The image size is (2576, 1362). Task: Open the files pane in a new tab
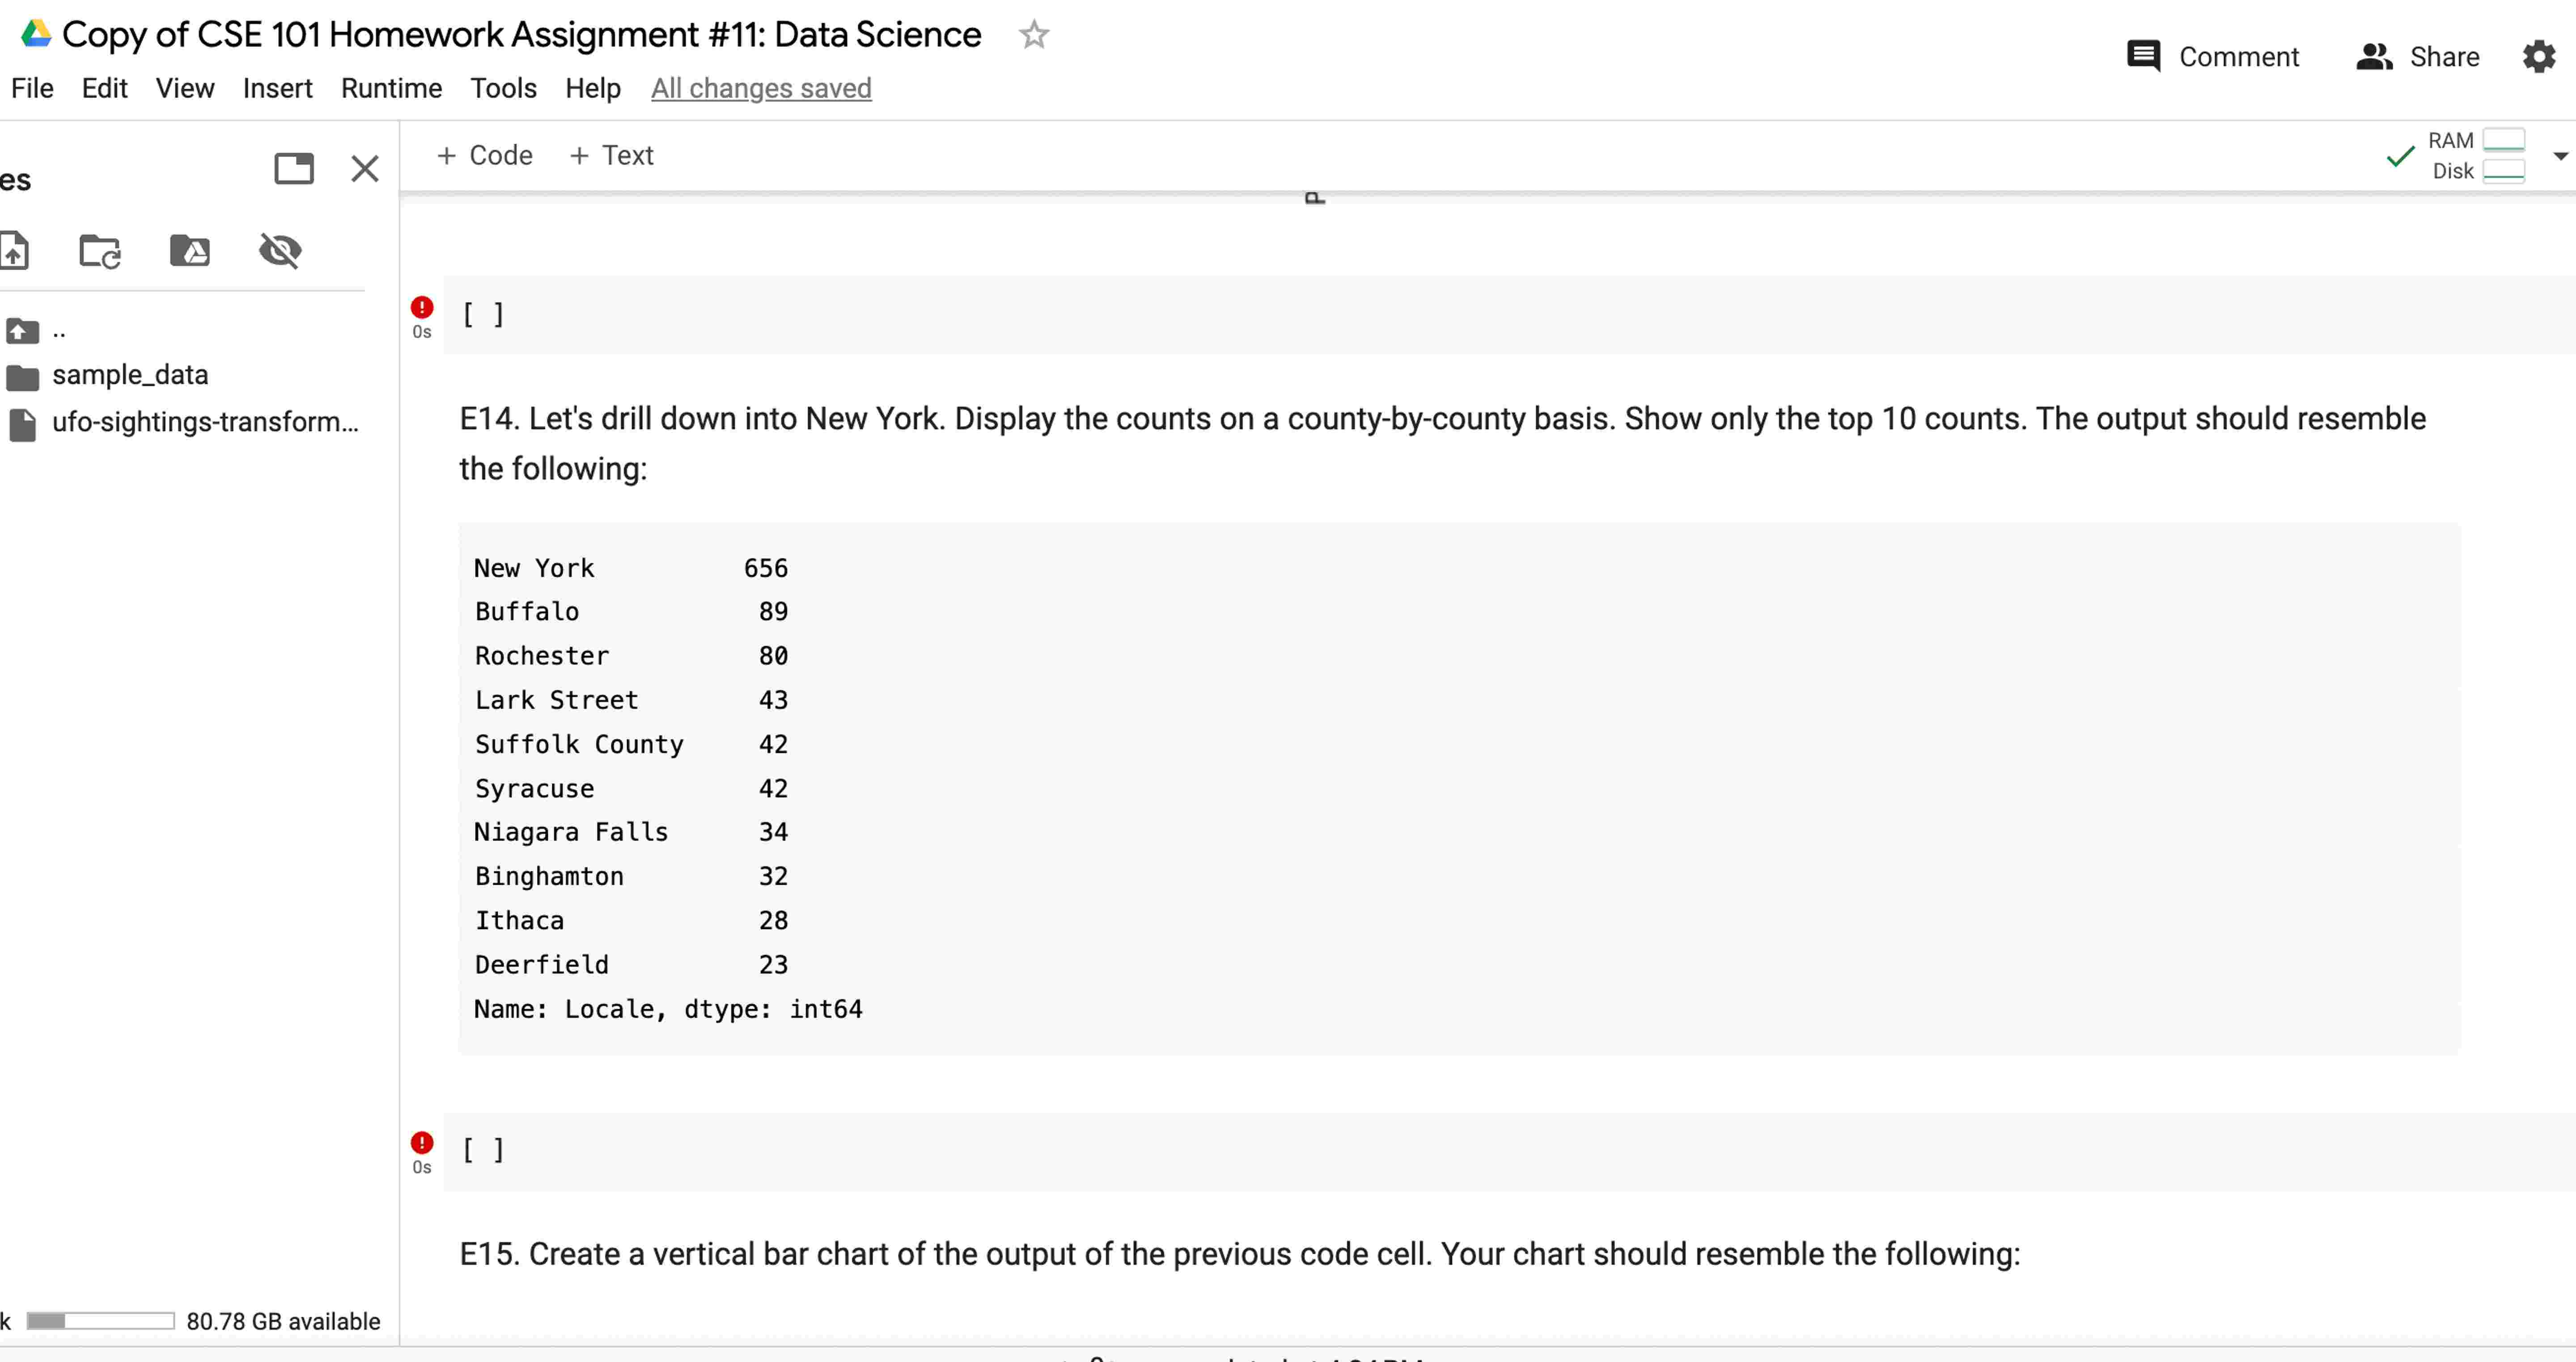(x=293, y=168)
